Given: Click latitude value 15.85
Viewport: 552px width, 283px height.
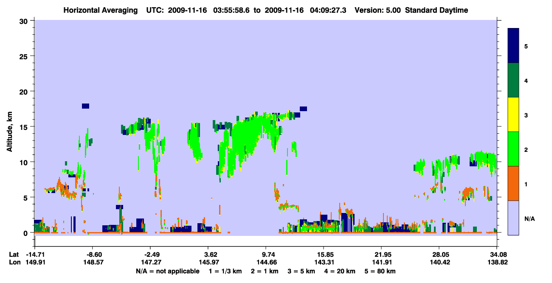Looking at the screenshot, I should click(324, 255).
